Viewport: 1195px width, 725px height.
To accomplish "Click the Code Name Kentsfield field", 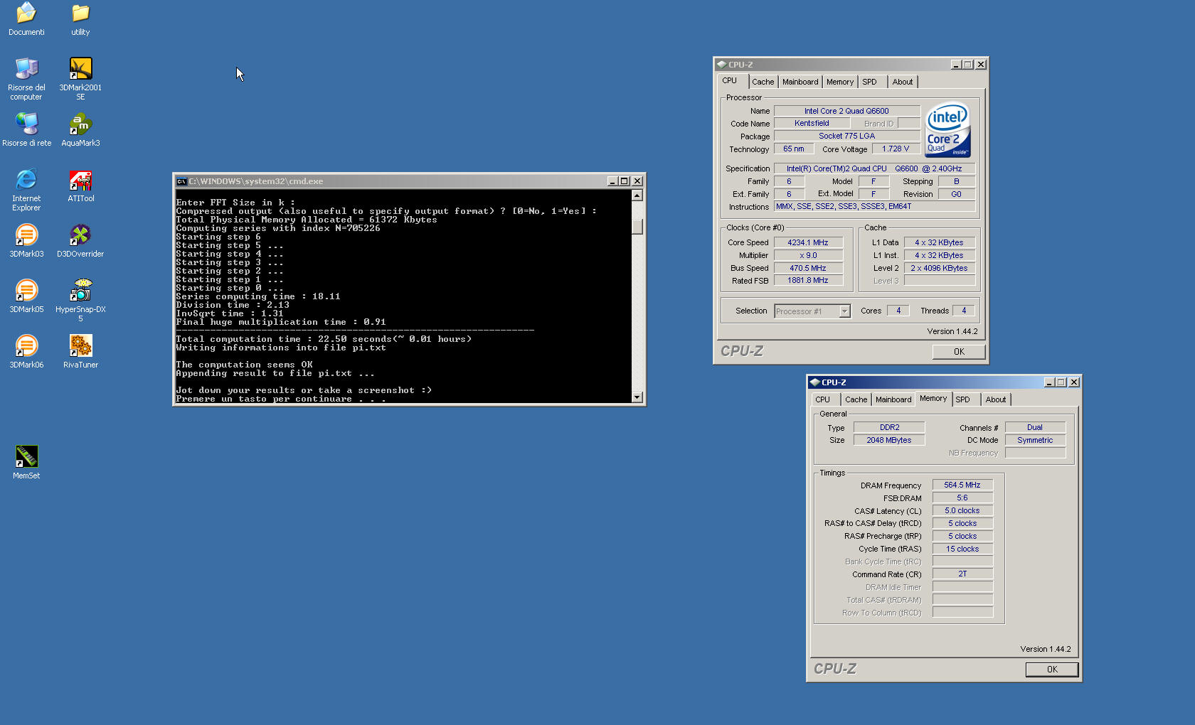I will pyautogui.click(x=812, y=123).
